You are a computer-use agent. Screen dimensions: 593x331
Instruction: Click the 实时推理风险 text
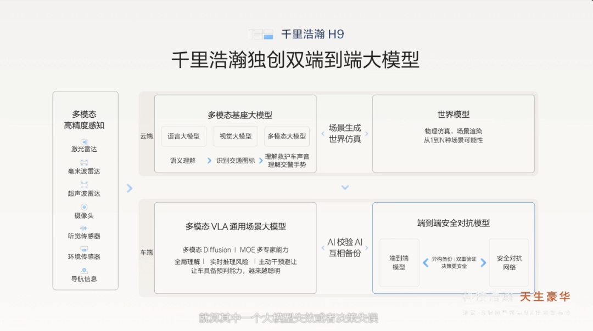pyautogui.click(x=229, y=262)
